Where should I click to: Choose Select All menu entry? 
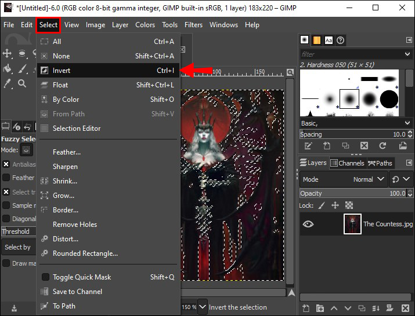coord(109,42)
